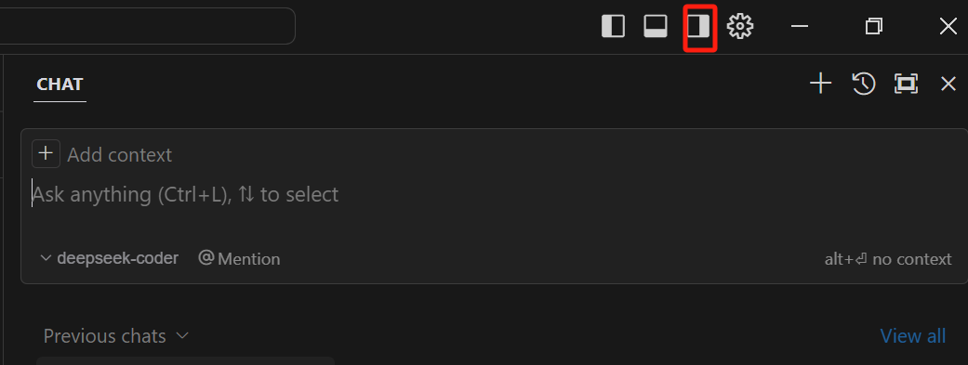Screen dimensions: 968x365
Task: Restore down the application window
Action: 873,26
